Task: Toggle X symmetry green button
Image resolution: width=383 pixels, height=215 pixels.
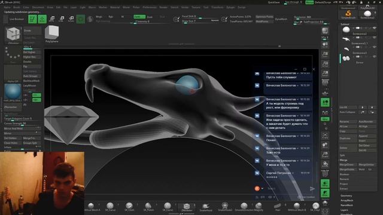Action: 37,95
